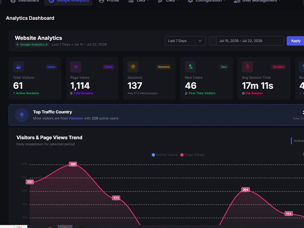This screenshot has width=304, height=228.
Task: Click the First Time Visitors label
Action: 202,93
